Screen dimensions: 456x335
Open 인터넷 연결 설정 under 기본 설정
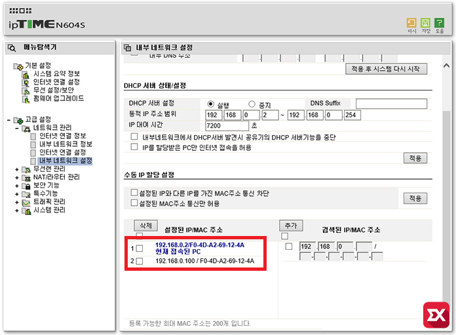56,82
